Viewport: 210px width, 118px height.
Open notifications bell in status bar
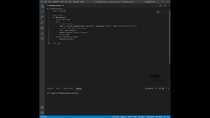(168, 117)
